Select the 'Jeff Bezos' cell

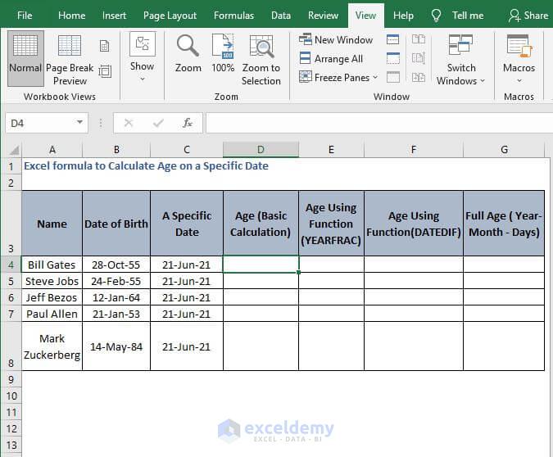click(x=52, y=297)
